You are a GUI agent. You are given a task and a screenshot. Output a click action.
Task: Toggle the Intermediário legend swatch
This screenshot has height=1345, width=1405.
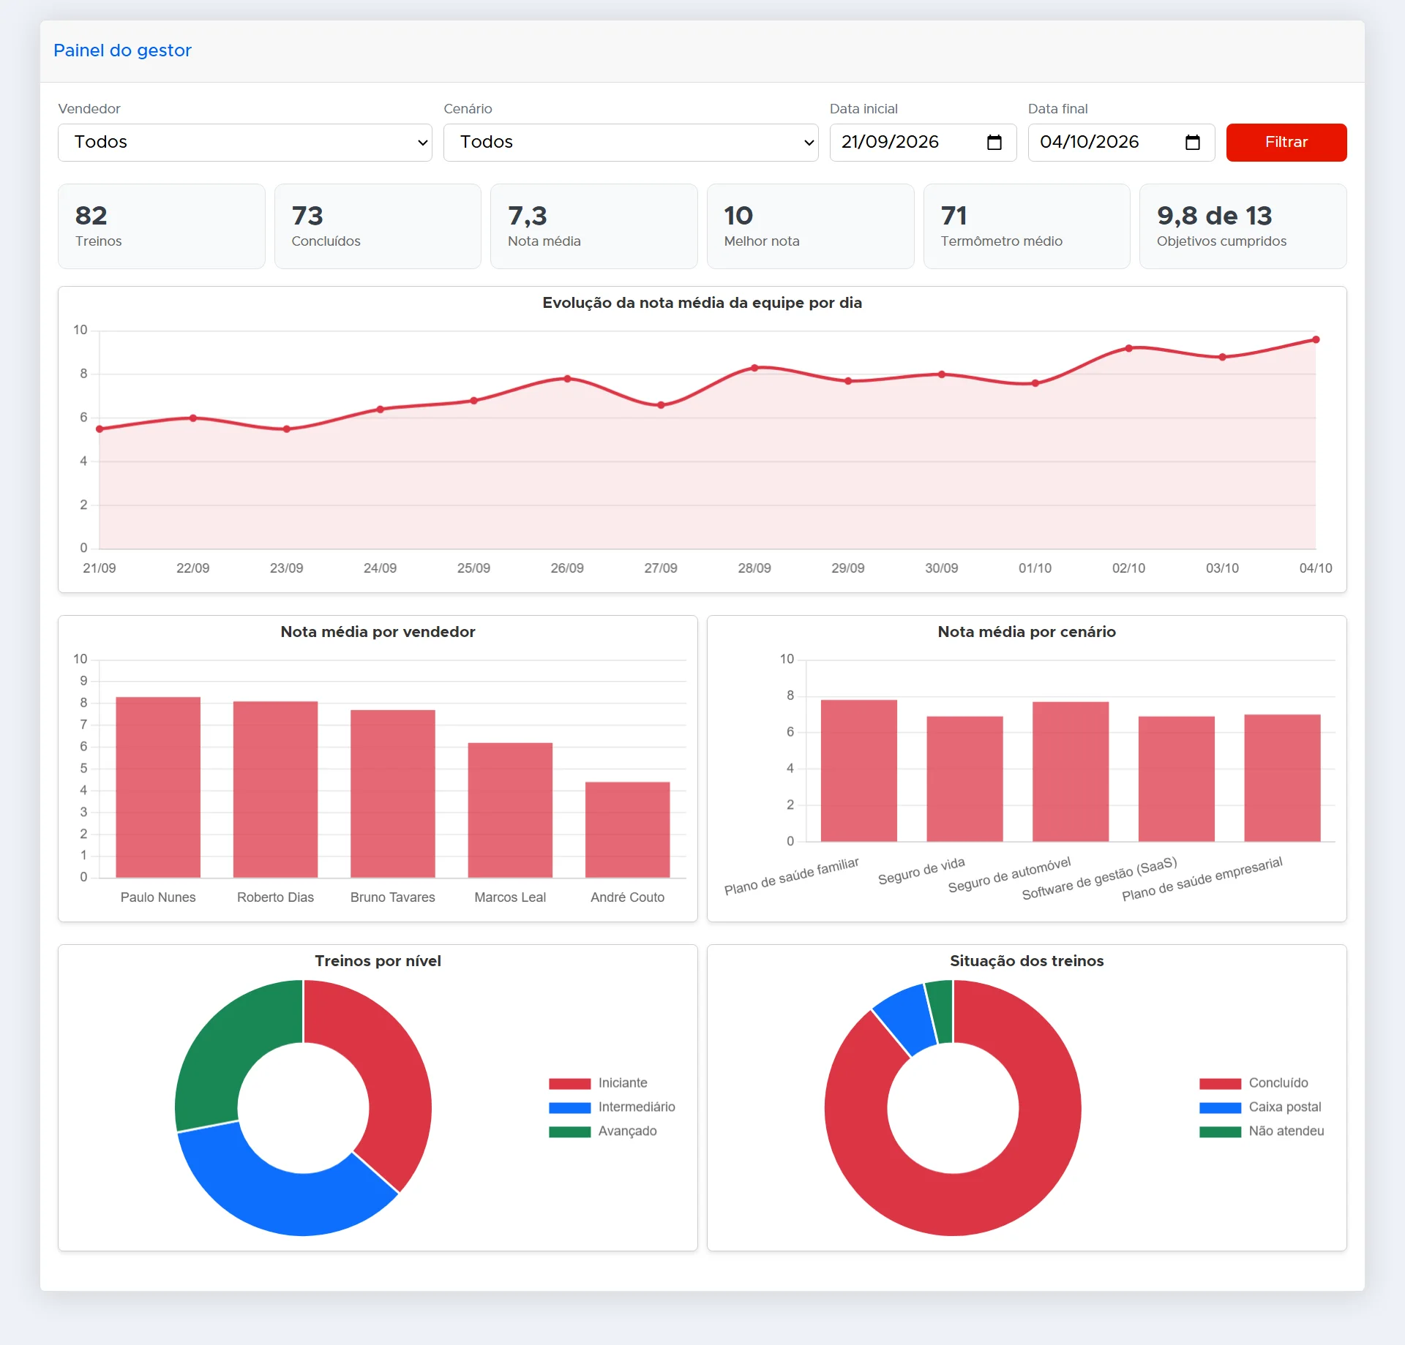point(569,1107)
